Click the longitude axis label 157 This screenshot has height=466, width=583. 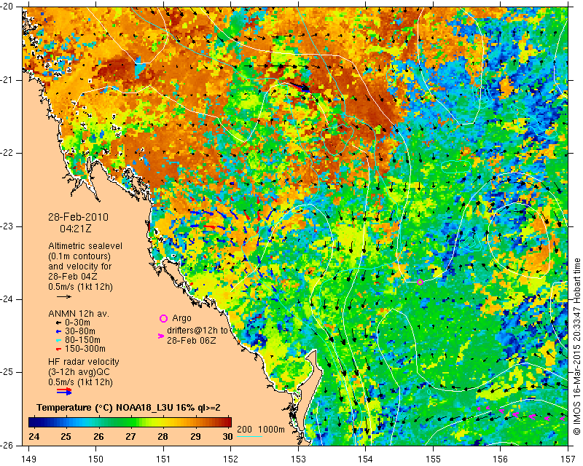click(568, 459)
